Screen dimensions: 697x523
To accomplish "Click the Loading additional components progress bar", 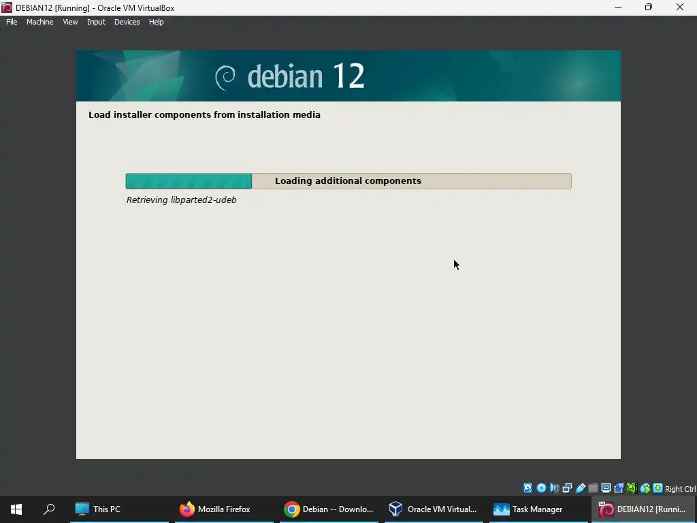I will click(348, 181).
